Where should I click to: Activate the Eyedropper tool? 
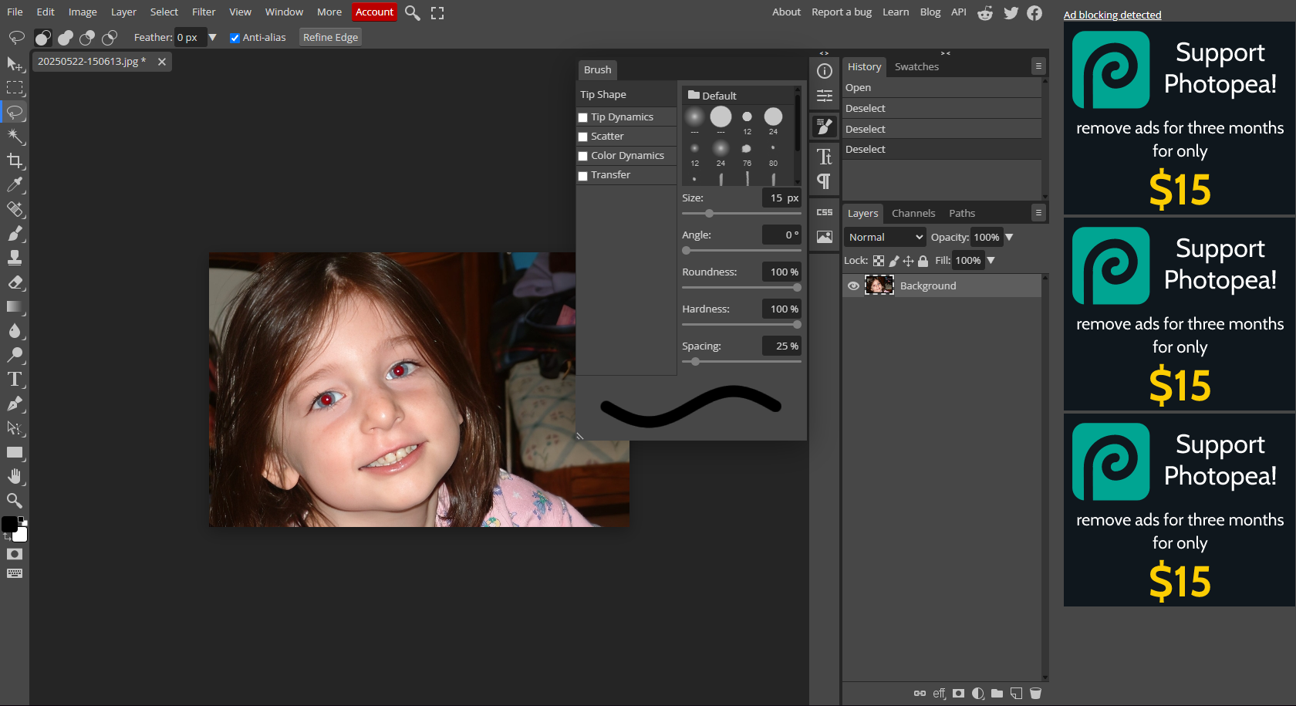coord(15,185)
